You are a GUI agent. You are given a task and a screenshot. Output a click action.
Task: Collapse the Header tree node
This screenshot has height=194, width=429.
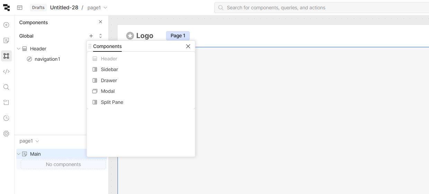click(x=19, y=49)
